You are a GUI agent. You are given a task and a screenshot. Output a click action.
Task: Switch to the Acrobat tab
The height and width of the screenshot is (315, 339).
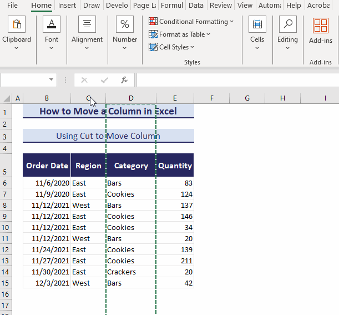(318, 5)
